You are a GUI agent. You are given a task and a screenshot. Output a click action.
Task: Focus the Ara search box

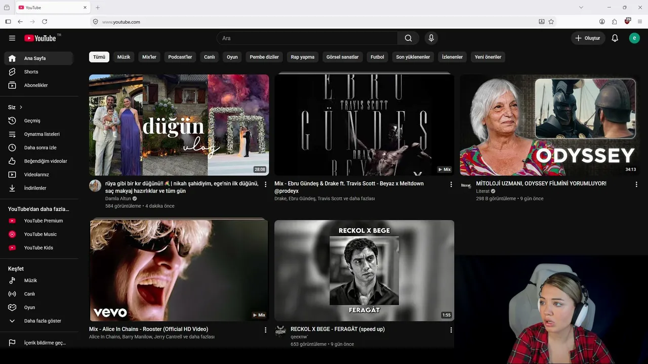point(307,38)
